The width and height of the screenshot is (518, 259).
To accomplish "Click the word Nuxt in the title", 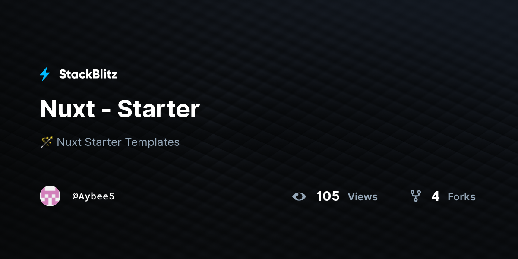I will coord(67,109).
